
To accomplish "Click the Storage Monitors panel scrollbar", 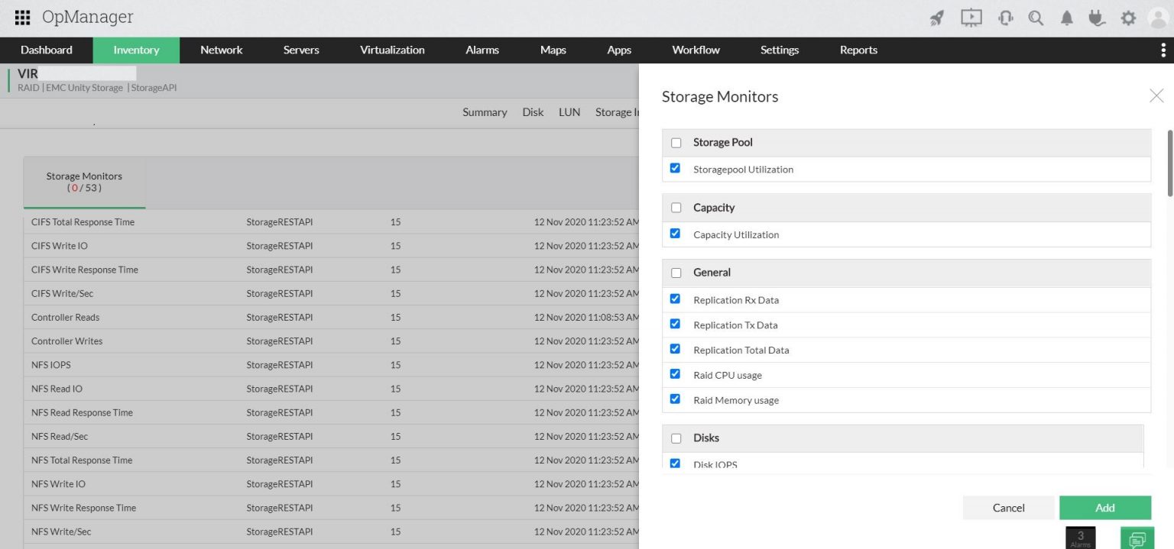I will pyautogui.click(x=1169, y=164).
